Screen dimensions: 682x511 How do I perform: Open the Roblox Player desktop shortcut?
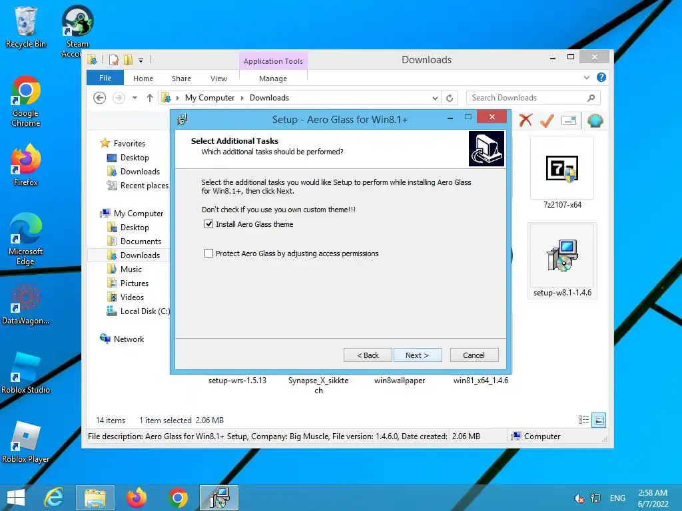[x=26, y=442]
